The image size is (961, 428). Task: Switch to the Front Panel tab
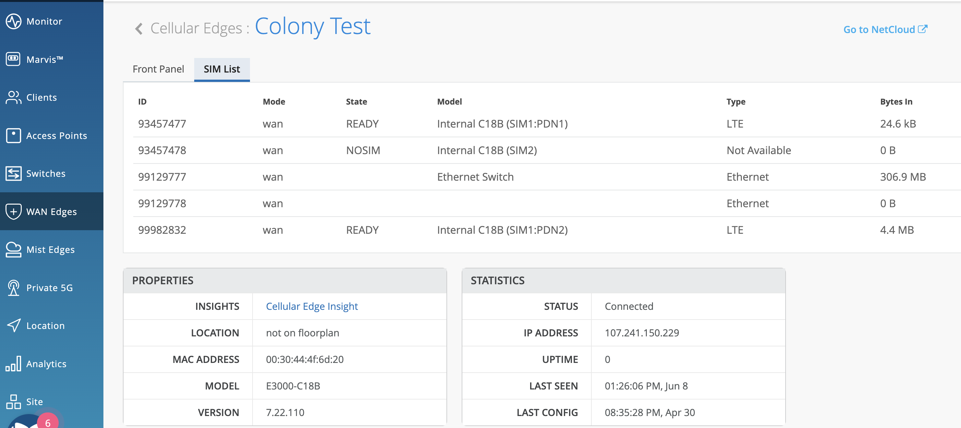158,69
